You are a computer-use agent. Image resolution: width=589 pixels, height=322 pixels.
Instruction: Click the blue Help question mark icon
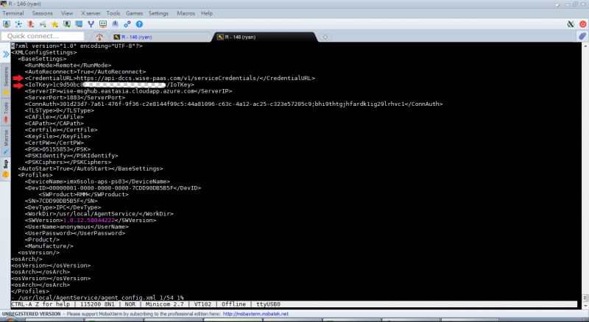click(x=138, y=24)
